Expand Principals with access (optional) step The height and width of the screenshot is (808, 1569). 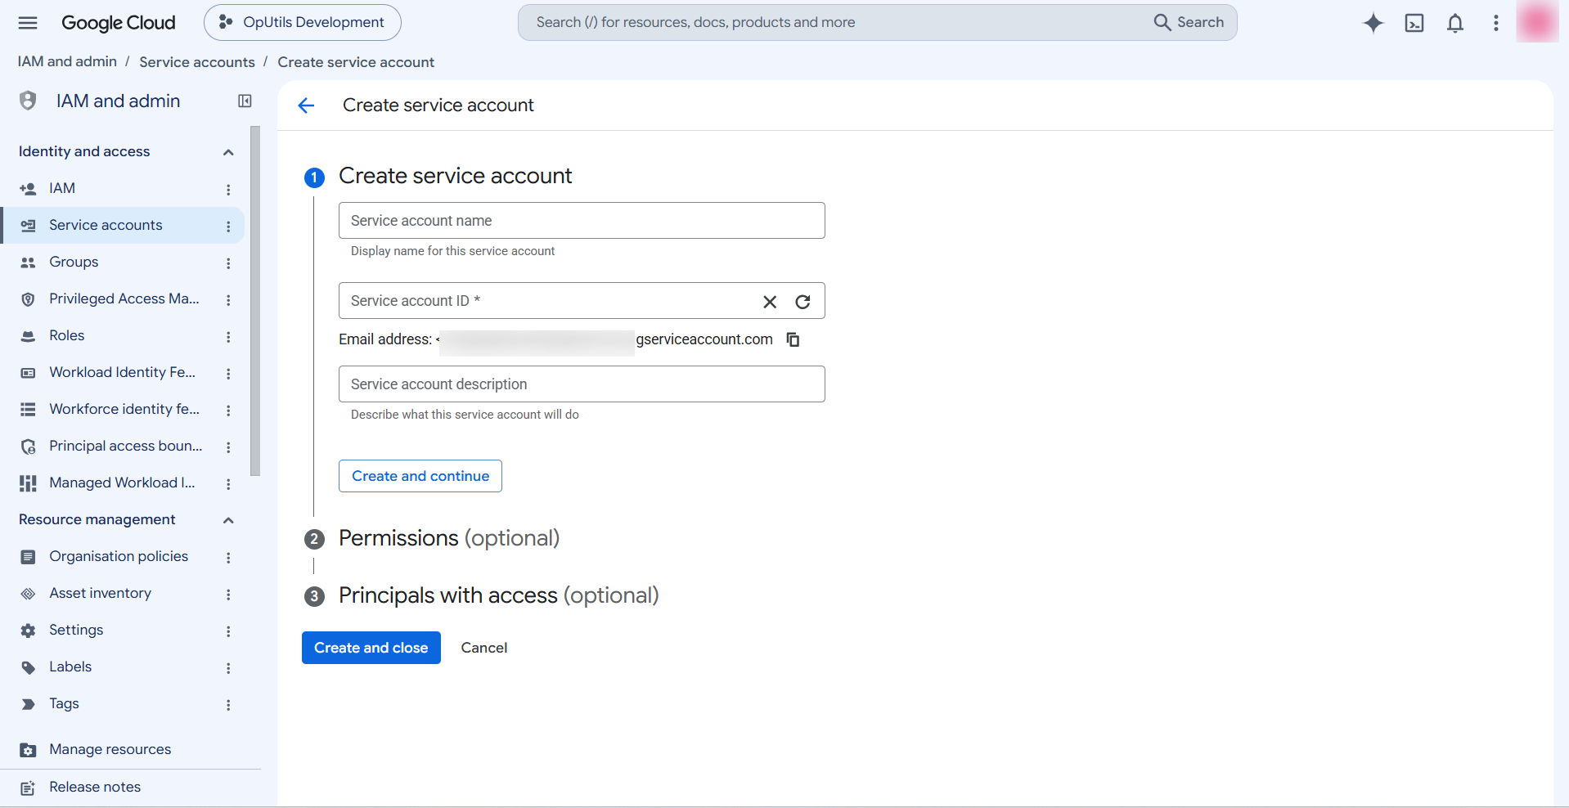(x=499, y=595)
